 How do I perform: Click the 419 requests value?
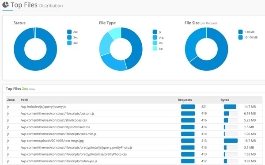(x=204, y=113)
